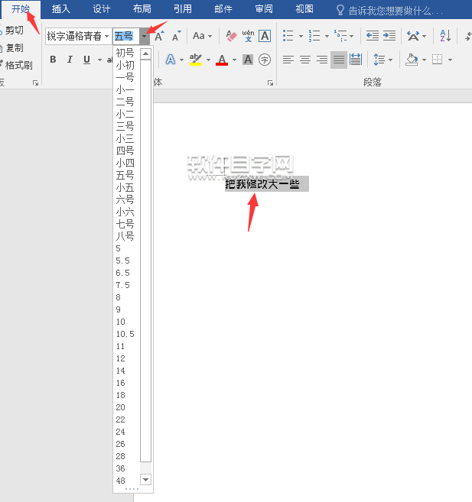This screenshot has width=472, height=502.
Task: Align text left
Action: pos(288,60)
